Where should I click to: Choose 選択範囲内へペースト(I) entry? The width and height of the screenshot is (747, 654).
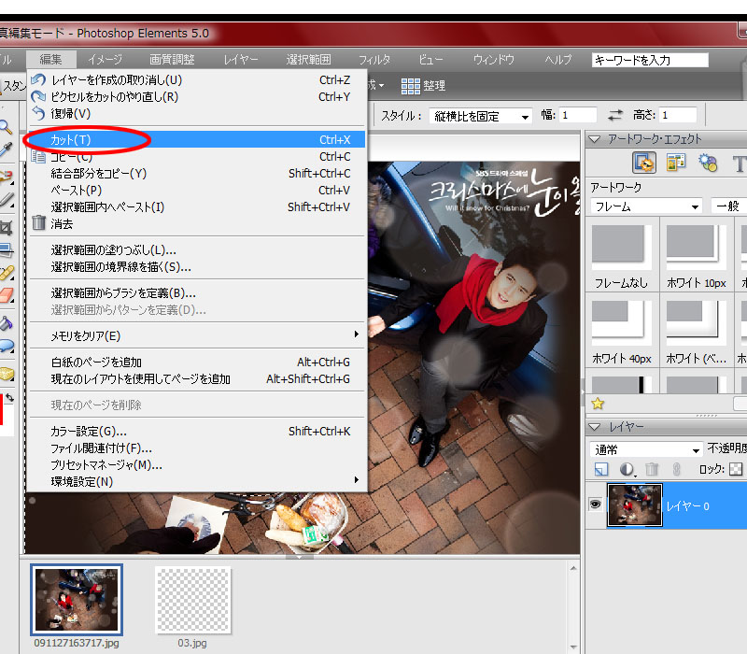click(197, 206)
